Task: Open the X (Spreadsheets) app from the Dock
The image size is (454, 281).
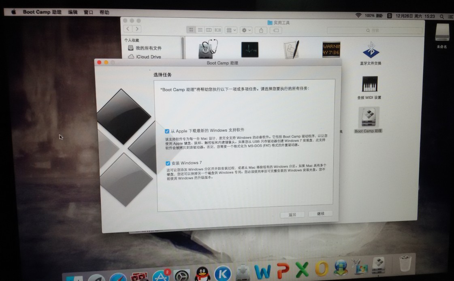Action: 302,270
